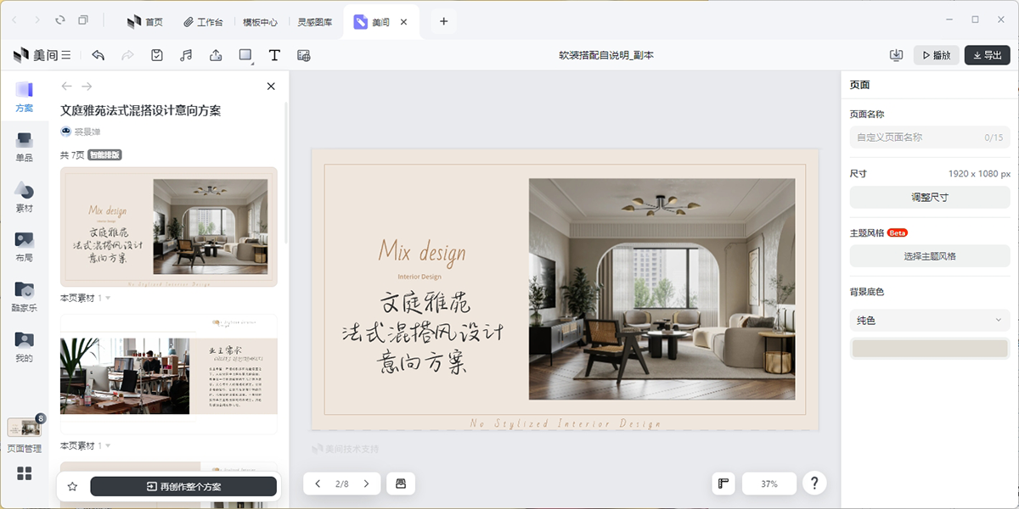Switch to the 灵感图库 tab

coord(315,22)
